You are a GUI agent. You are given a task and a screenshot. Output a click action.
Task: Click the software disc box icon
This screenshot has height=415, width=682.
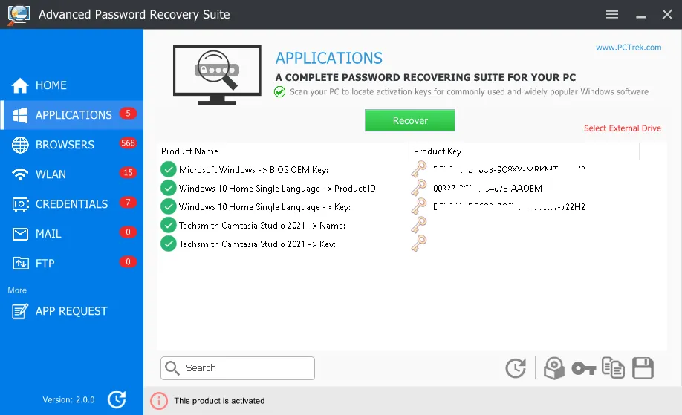554,368
